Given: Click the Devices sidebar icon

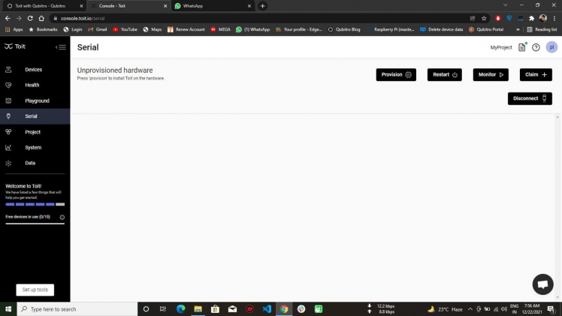Looking at the screenshot, I should [8, 69].
